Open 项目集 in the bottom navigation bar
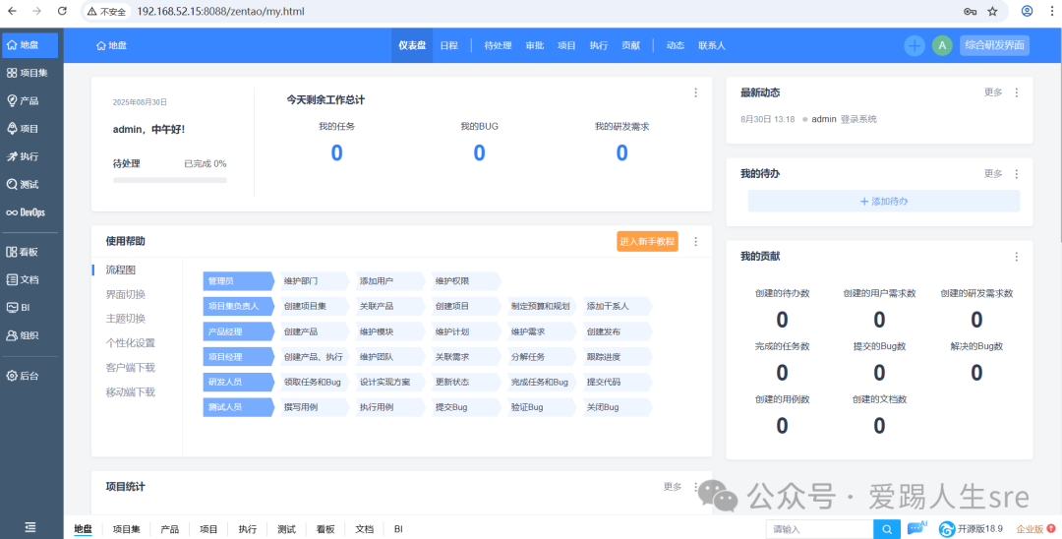Screen dimensions: 1062x539 pos(126,529)
